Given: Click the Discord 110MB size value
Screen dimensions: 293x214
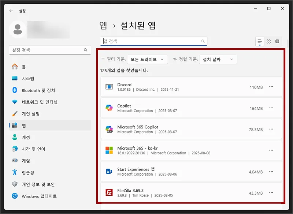Looking at the screenshot, I should coord(256,87).
